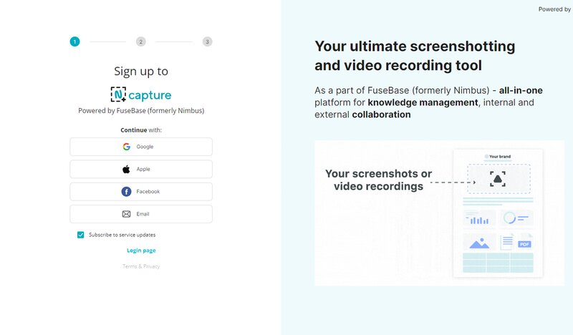Select step 1 progress indicator
This screenshot has height=335, width=573.
(x=75, y=42)
